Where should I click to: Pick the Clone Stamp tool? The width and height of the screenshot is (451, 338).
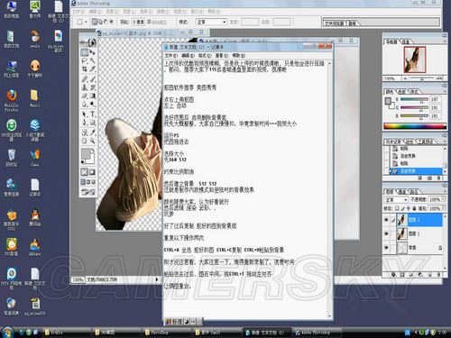point(85,87)
